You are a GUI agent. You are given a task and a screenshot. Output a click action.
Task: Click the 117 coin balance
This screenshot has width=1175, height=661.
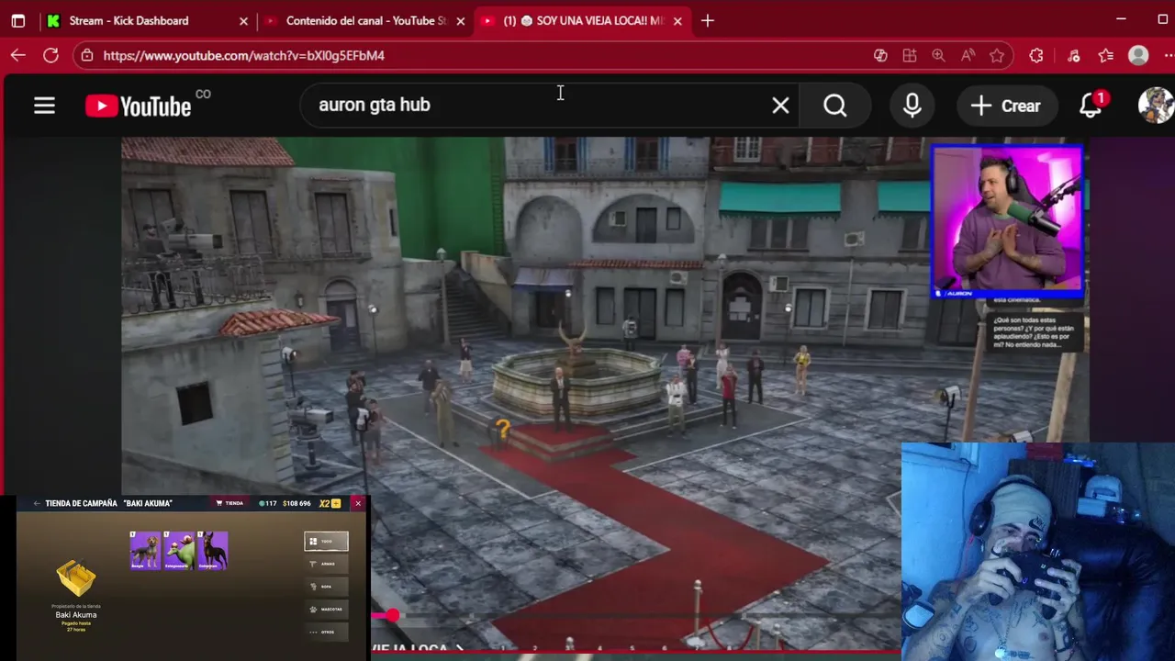pyautogui.click(x=267, y=503)
